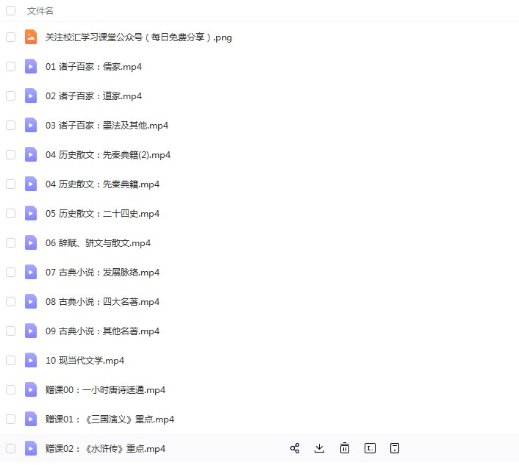Click video icon of 08 古典小说：四大名著.mp4
This screenshot has height=468, width=519.
click(x=31, y=301)
